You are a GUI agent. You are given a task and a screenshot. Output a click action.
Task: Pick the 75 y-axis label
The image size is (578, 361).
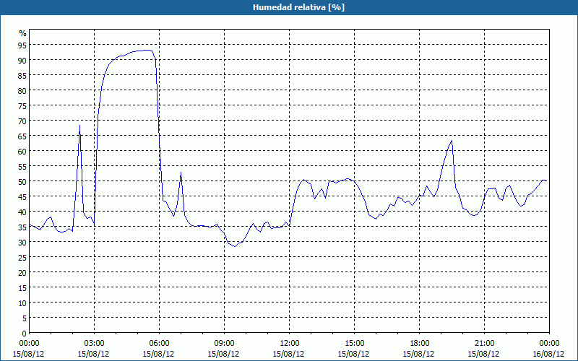22,105
